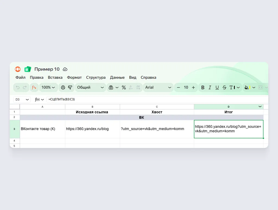Open the smart formula assistant icon
The image size is (278, 210).
(34, 87)
